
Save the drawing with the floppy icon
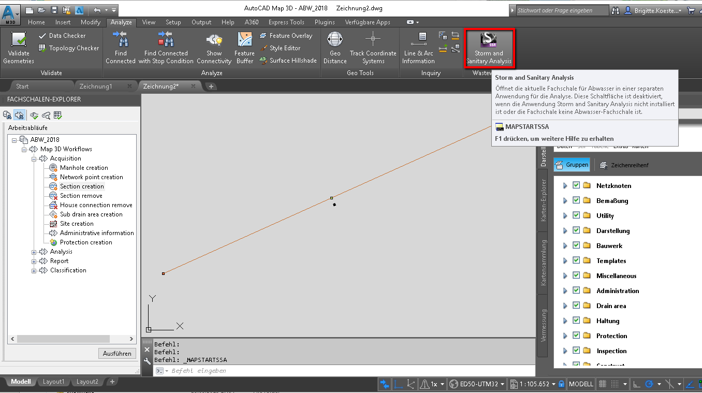(x=54, y=10)
